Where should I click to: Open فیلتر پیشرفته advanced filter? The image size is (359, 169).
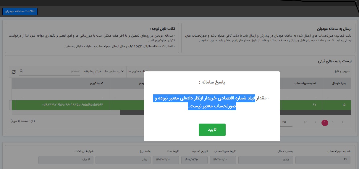(93, 72)
